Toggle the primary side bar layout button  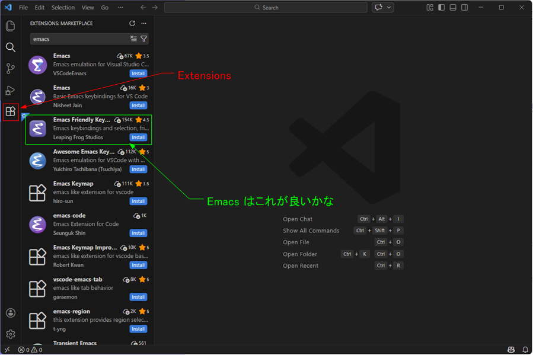coord(441,8)
